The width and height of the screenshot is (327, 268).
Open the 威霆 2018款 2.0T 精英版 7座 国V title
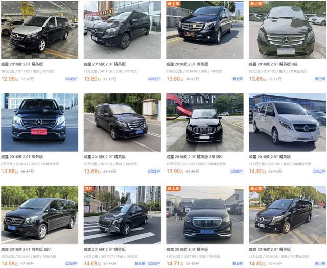pos(194,157)
